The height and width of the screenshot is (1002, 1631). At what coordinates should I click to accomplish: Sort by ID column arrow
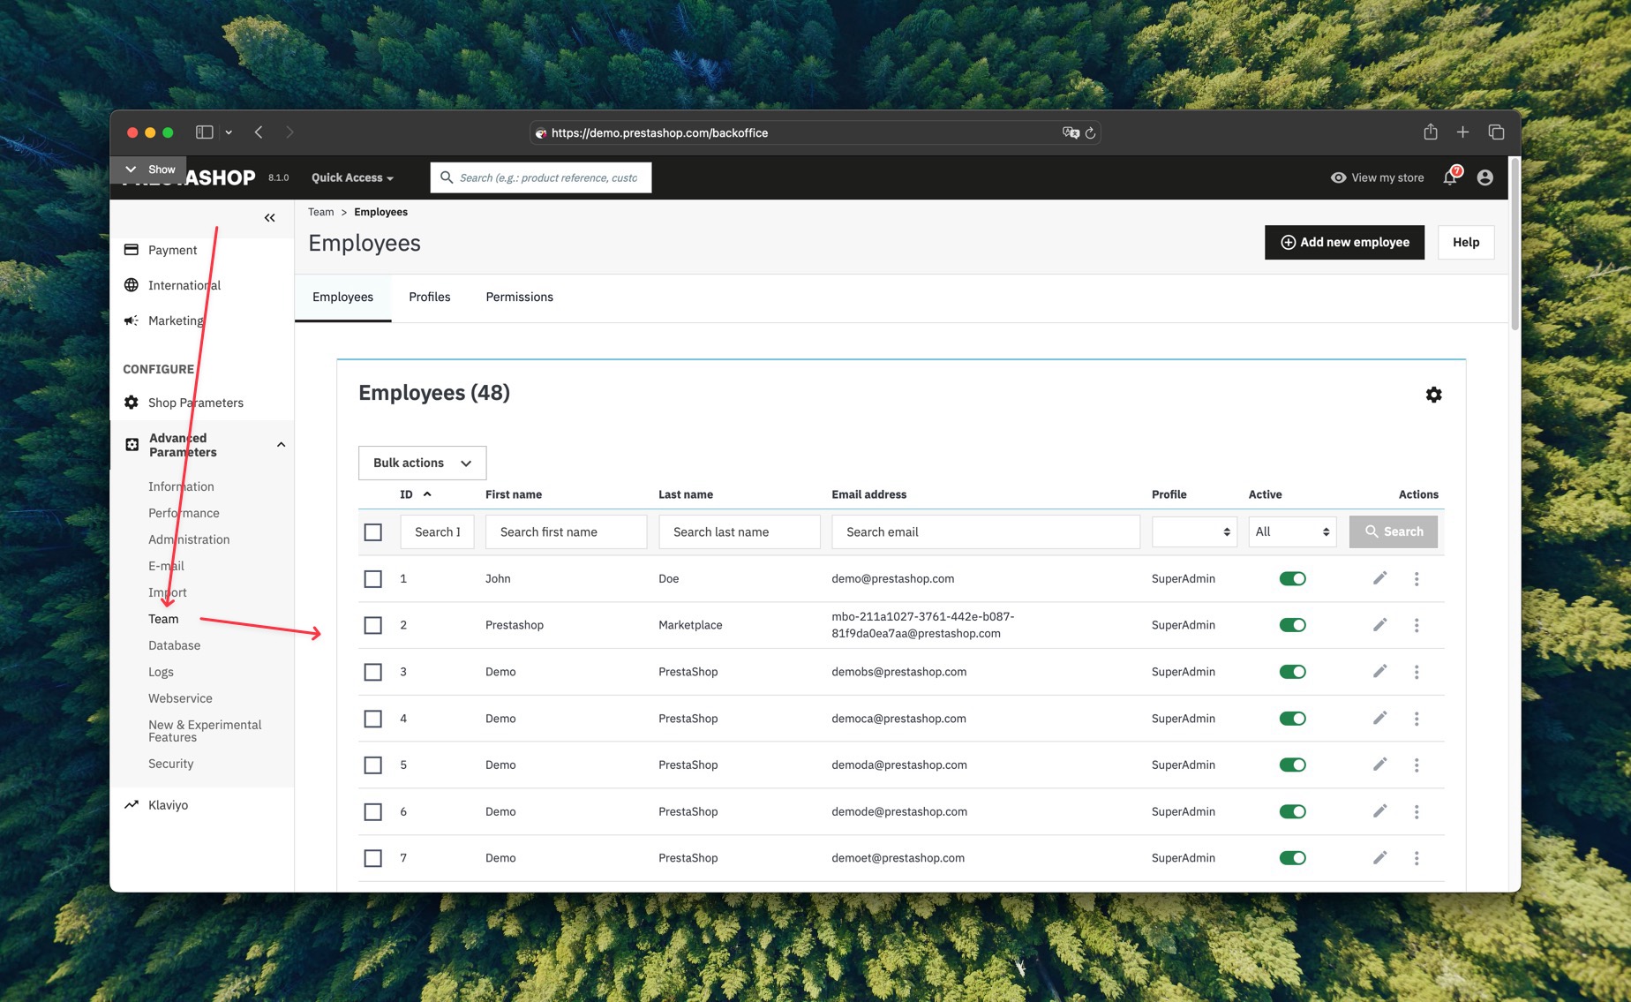click(427, 494)
